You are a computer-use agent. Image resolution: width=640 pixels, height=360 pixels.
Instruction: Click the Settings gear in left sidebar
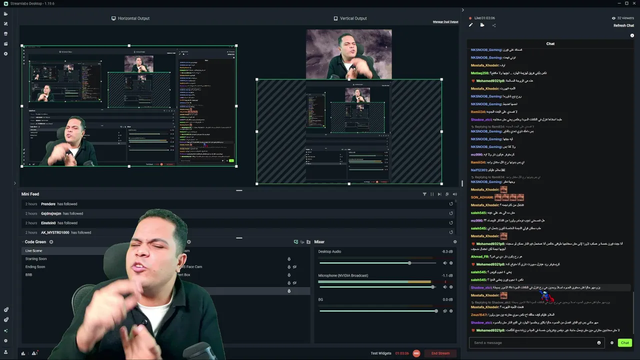(6, 340)
